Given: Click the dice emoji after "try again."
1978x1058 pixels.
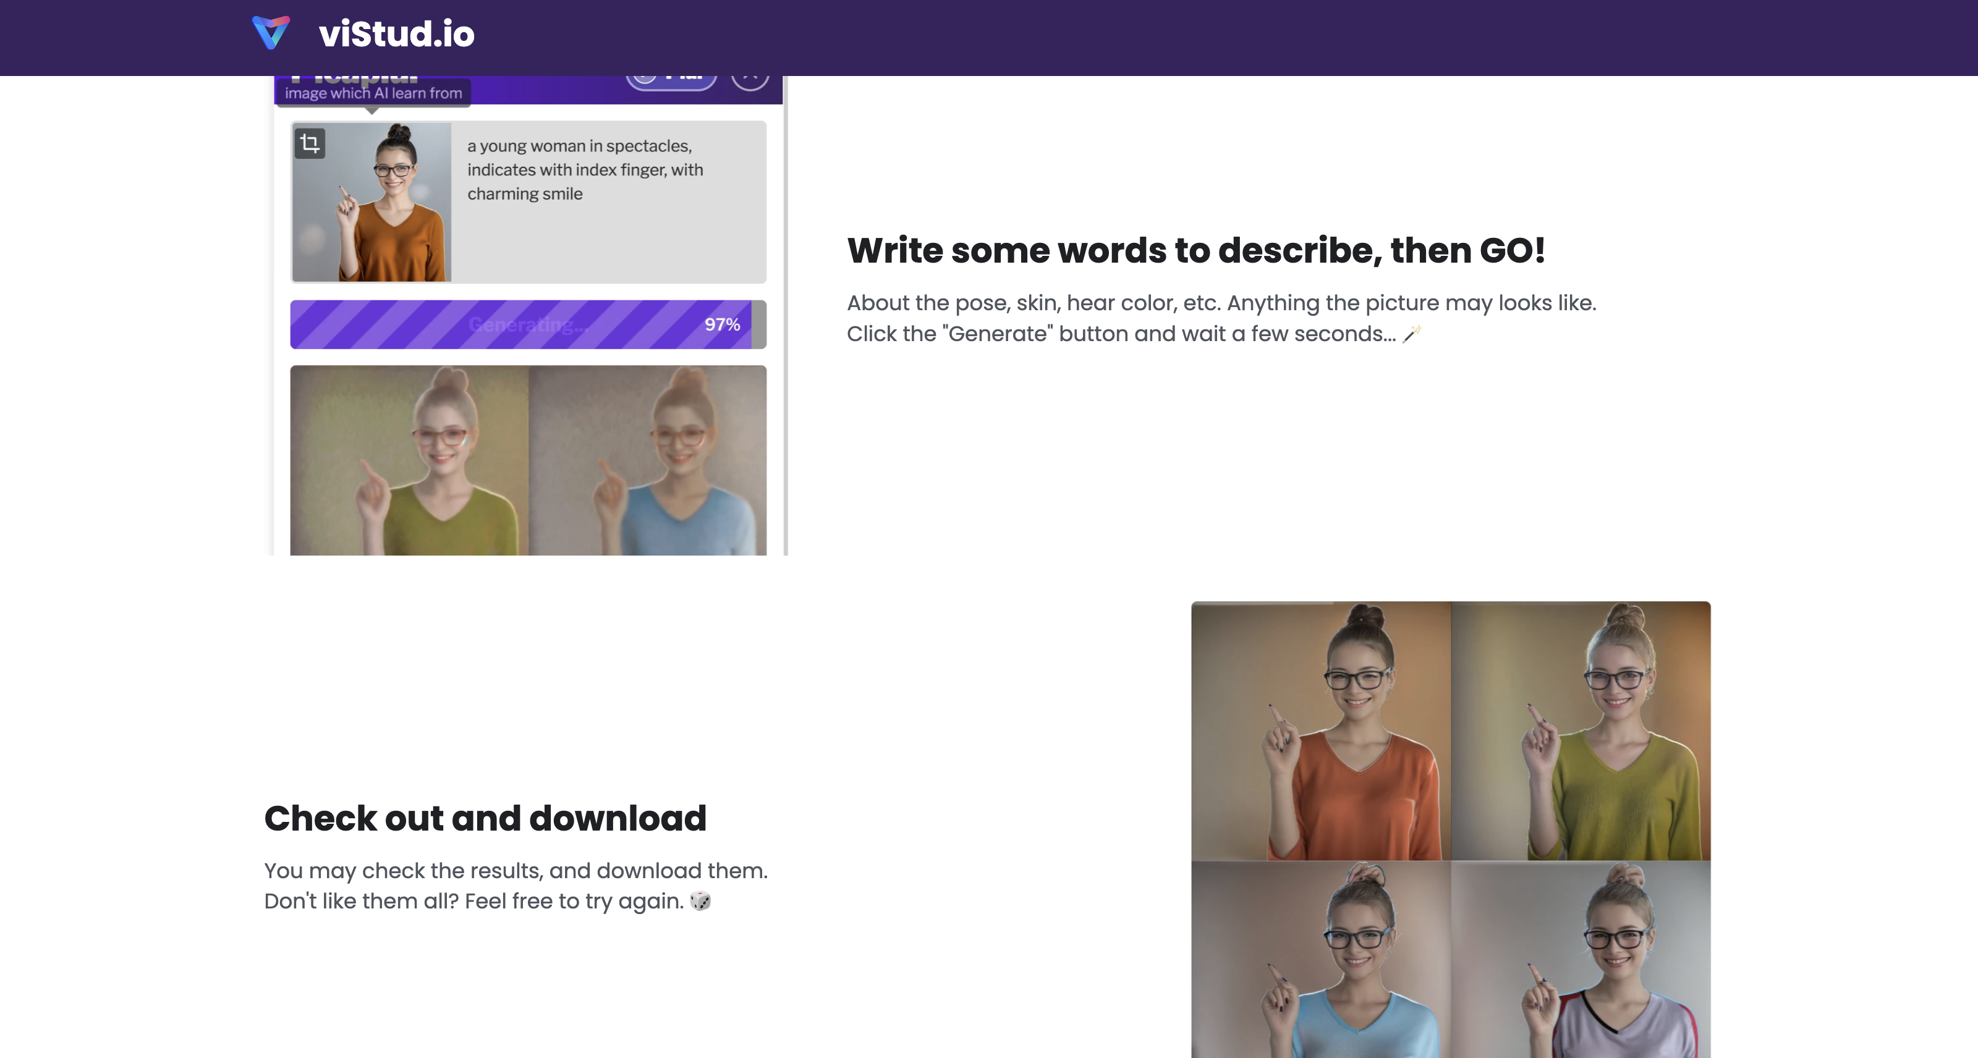Looking at the screenshot, I should [700, 902].
